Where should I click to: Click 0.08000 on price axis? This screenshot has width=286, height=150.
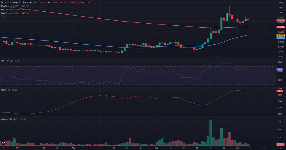coord(281,12)
